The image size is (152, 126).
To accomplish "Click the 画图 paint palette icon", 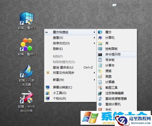I will pos(100,77).
